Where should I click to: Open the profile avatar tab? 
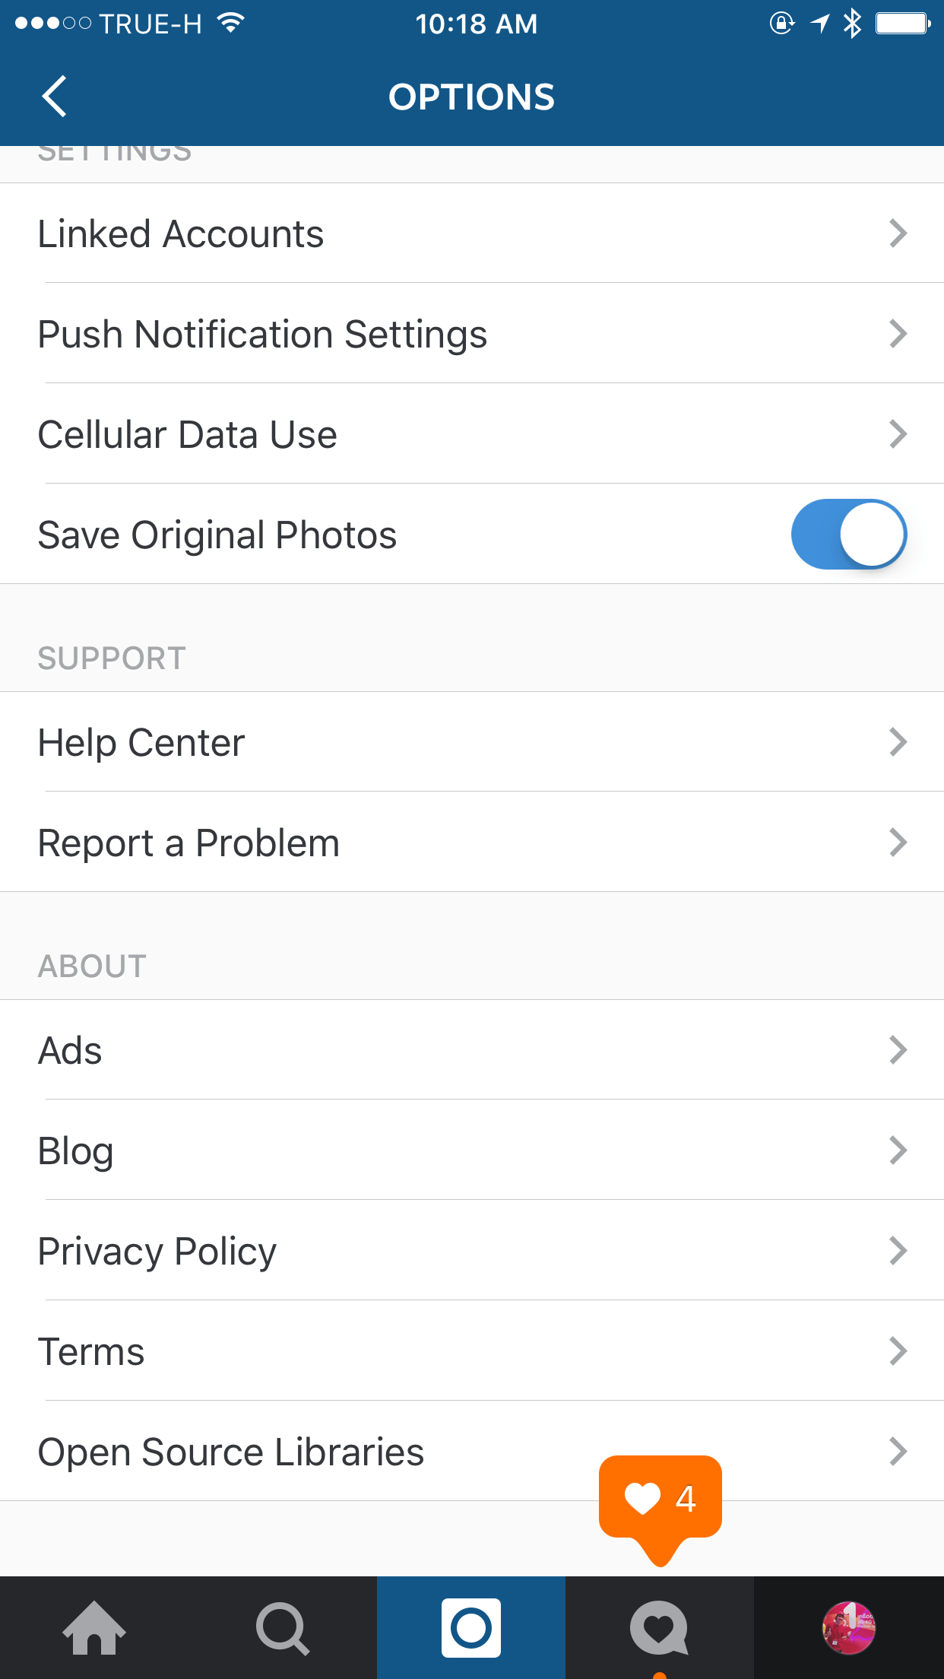coord(849,1628)
